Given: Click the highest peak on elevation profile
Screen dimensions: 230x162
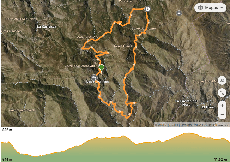Looking at the screenshot, I should click(187, 133).
